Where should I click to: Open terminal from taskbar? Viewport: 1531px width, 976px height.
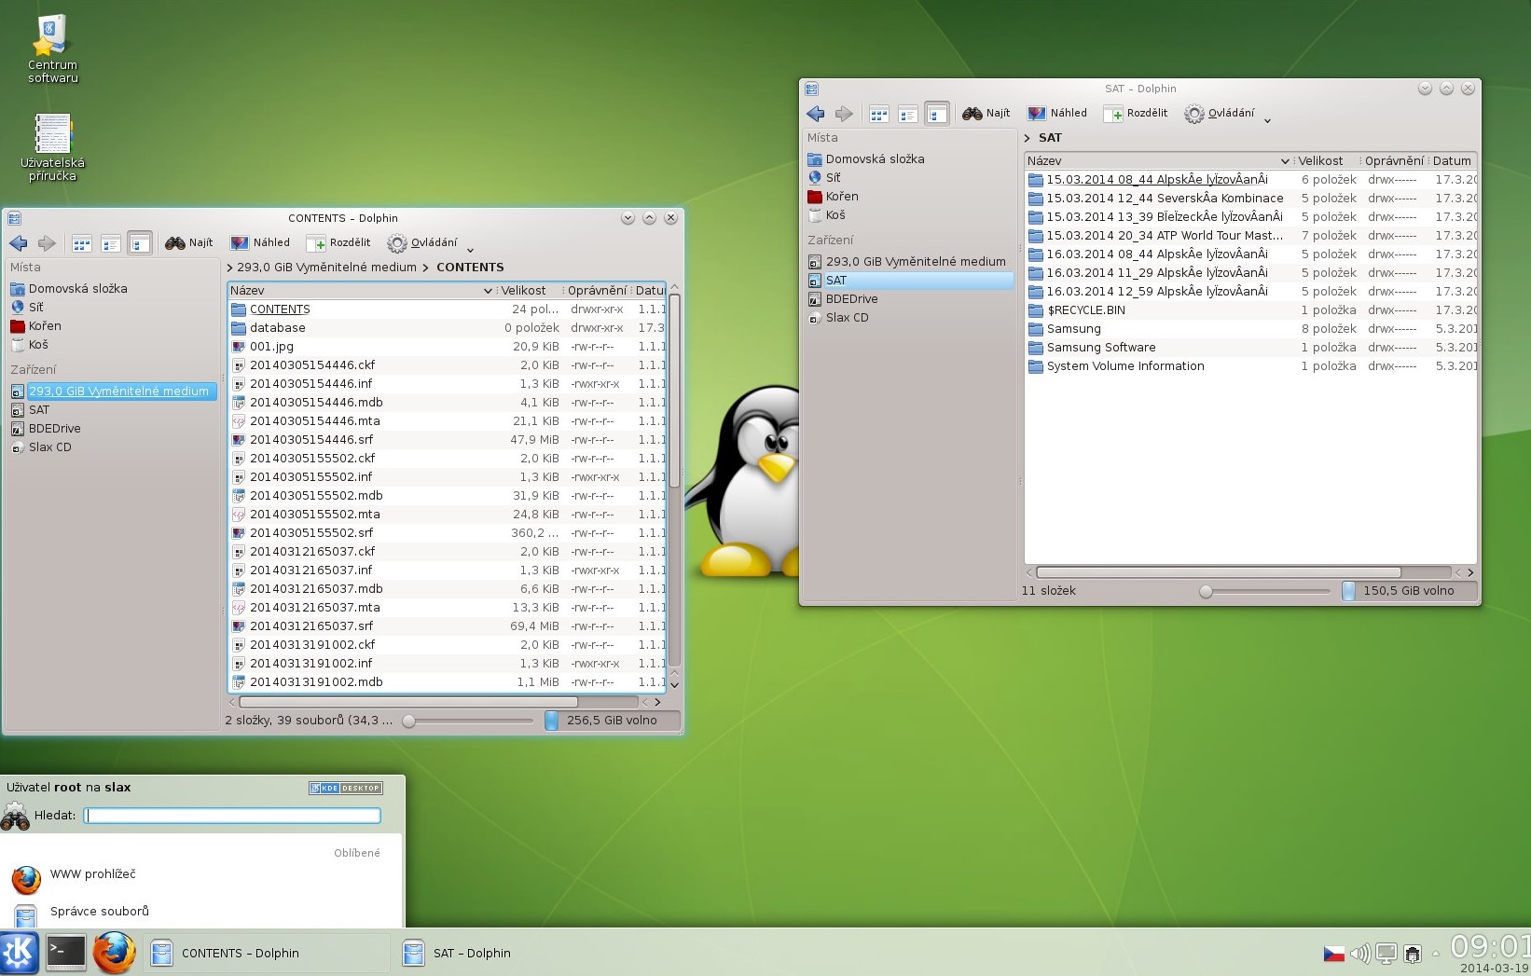(x=66, y=953)
